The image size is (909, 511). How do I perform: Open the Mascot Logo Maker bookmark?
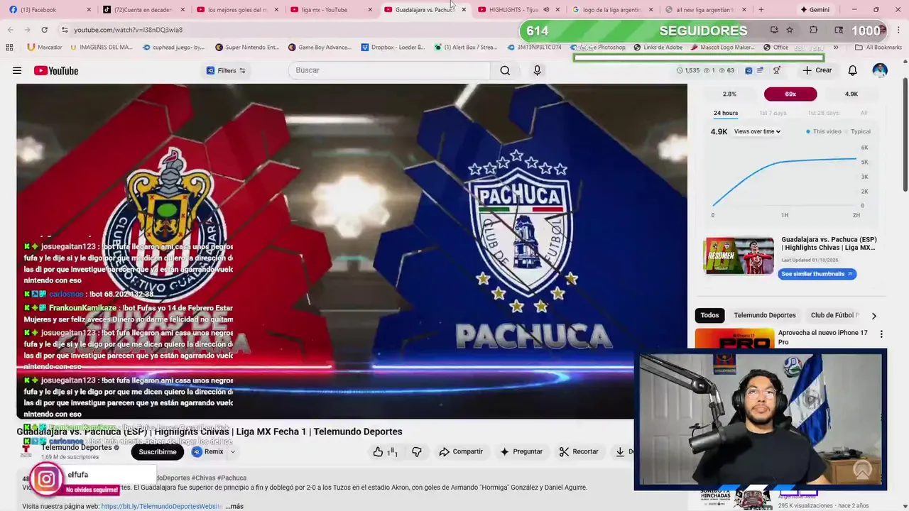pos(722,48)
